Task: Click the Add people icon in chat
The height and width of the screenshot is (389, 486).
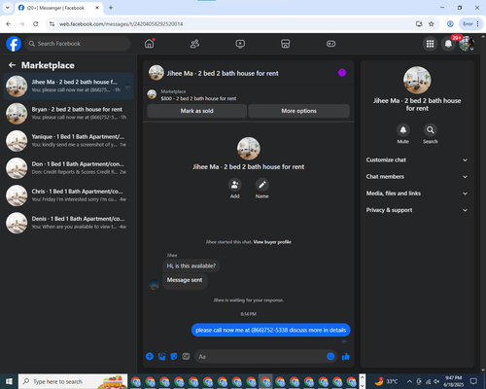Action: [235, 185]
